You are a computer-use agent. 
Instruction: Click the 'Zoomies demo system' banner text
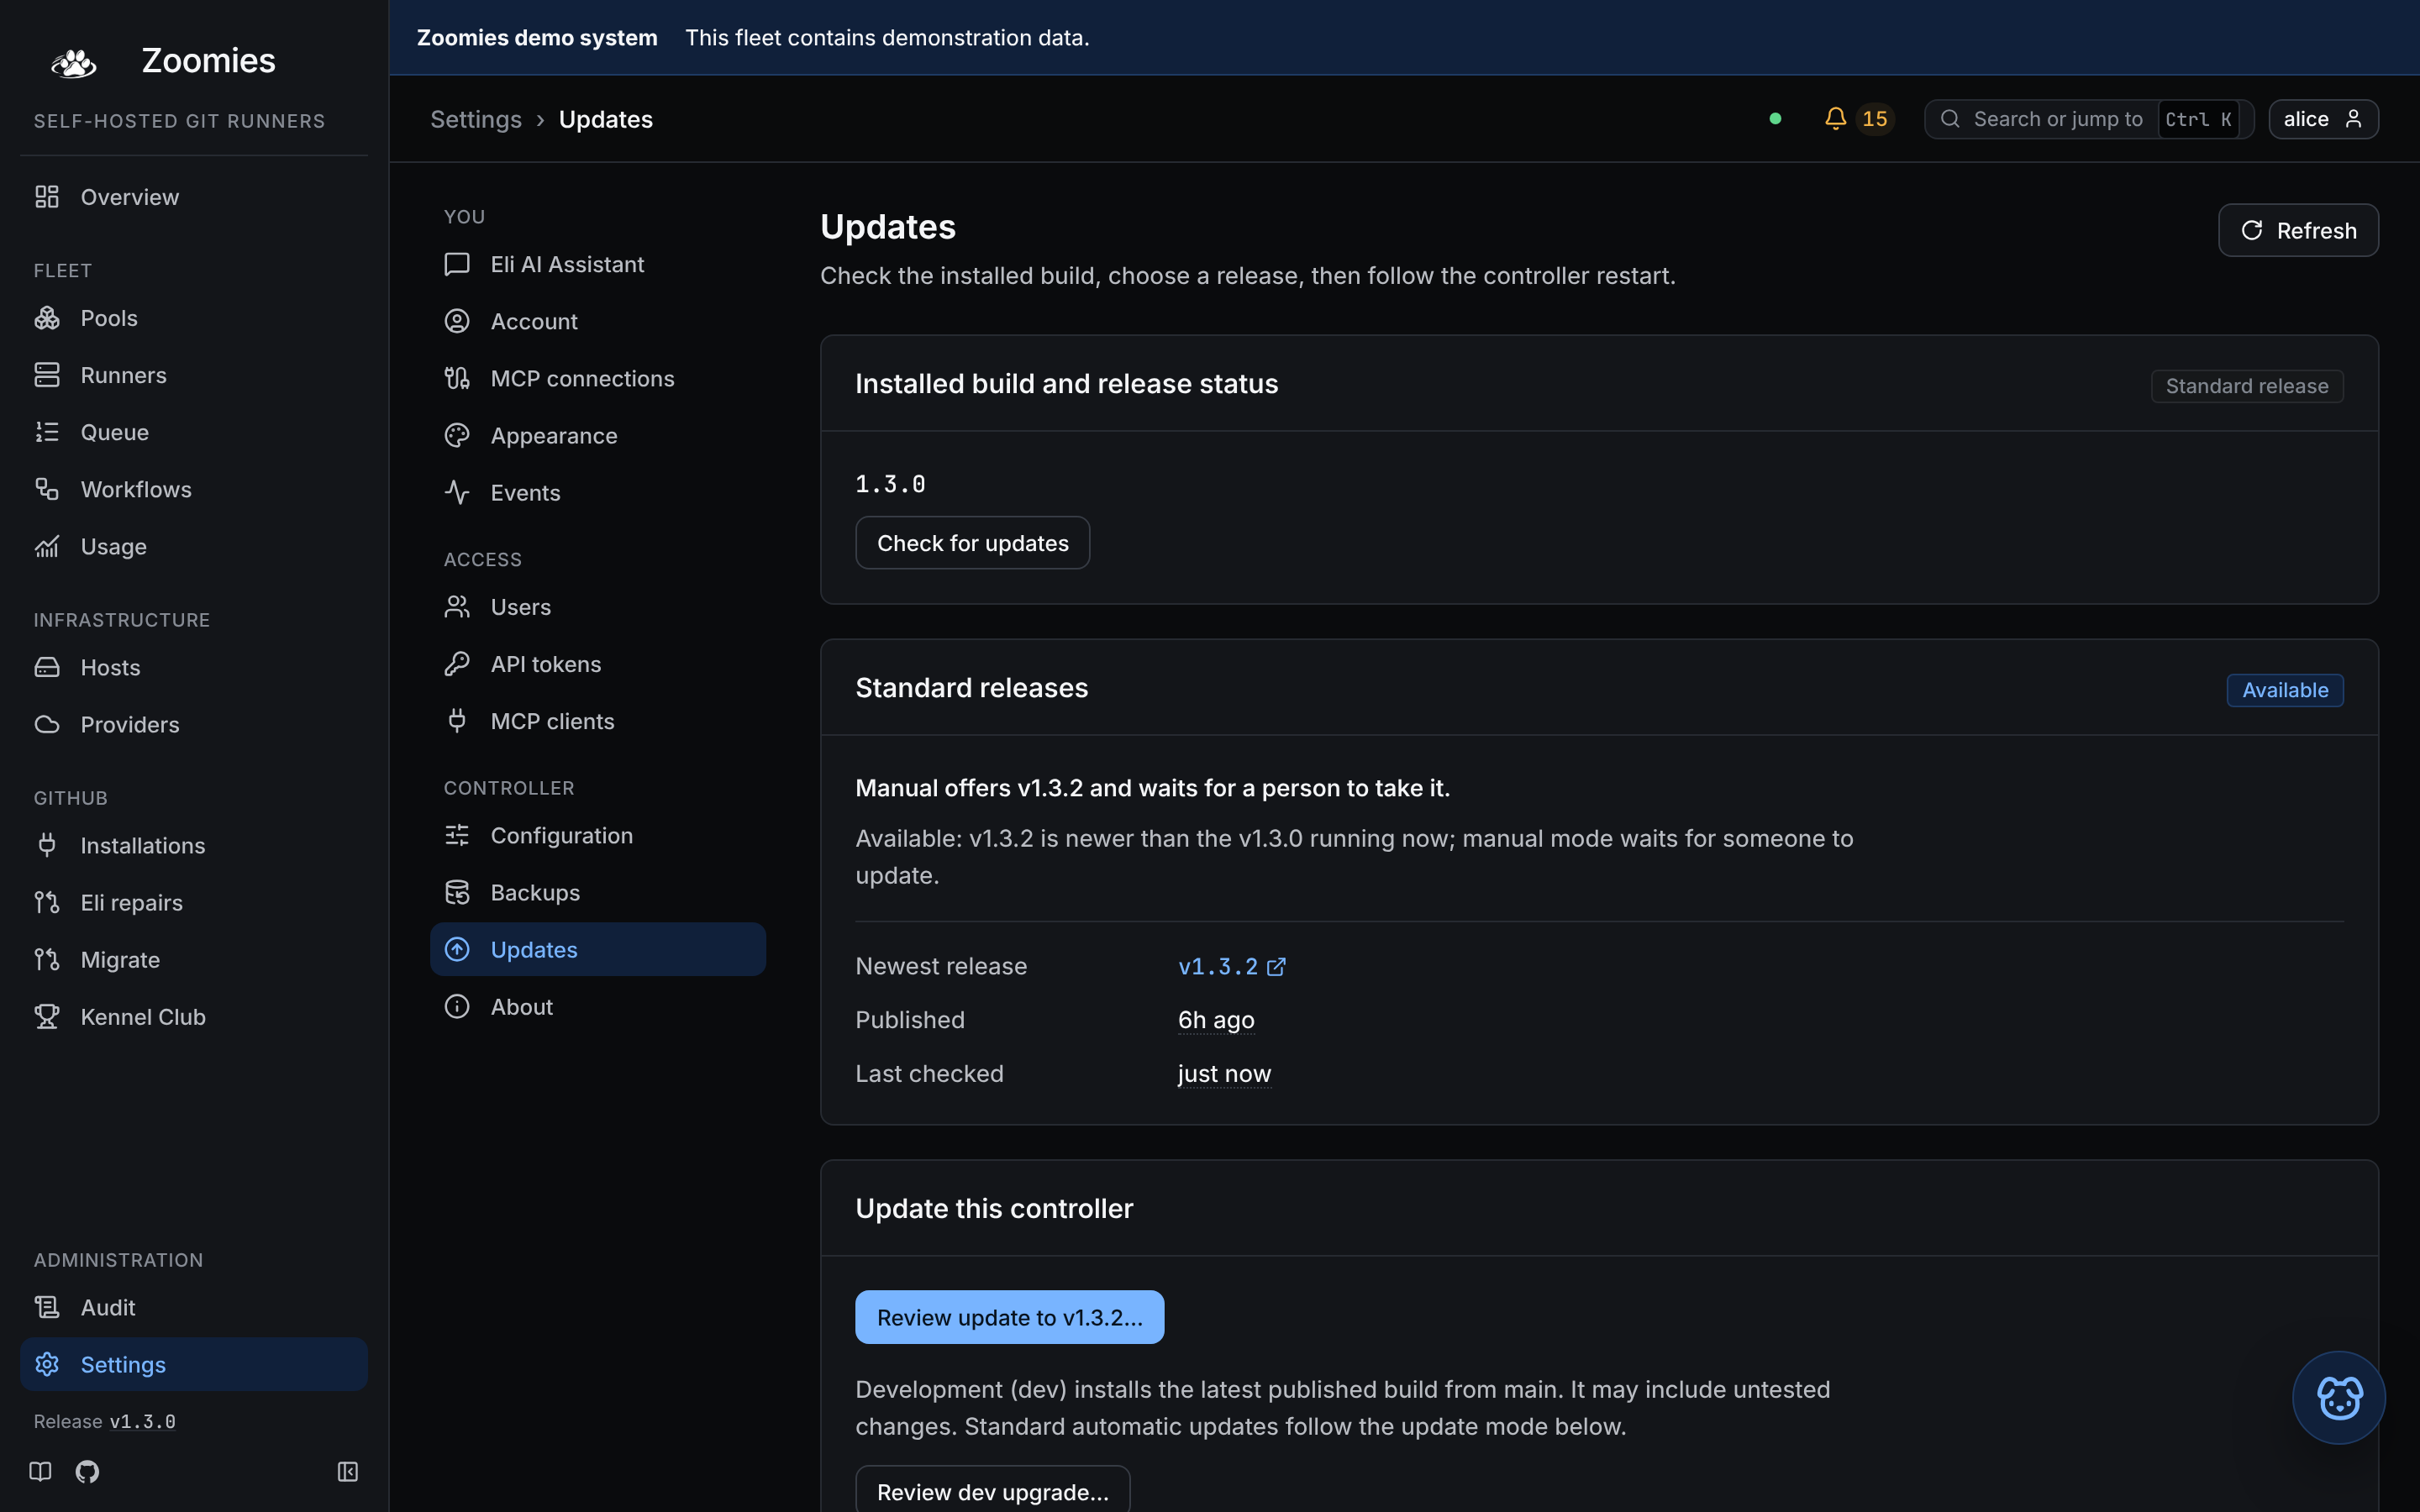tap(537, 37)
